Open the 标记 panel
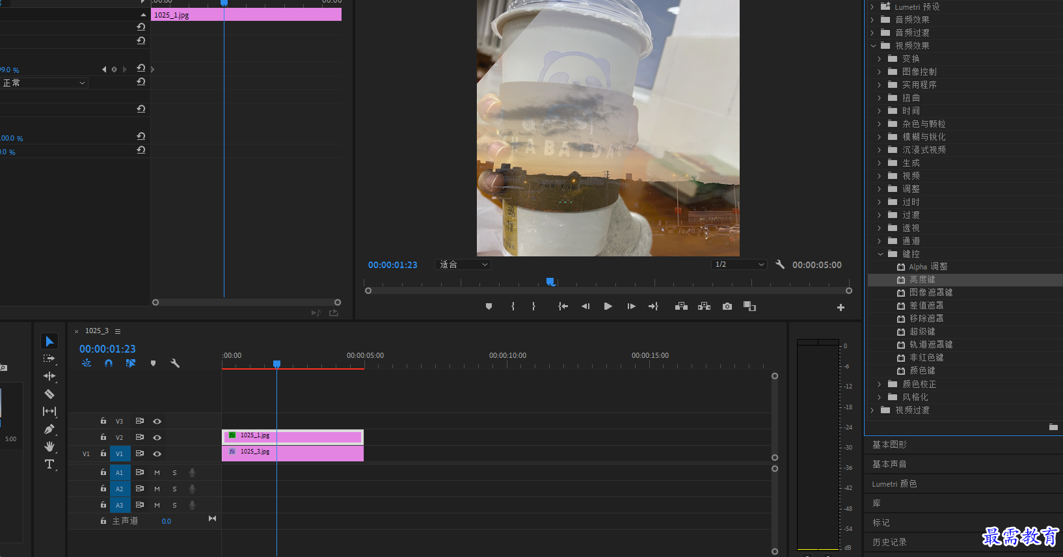 click(x=881, y=523)
